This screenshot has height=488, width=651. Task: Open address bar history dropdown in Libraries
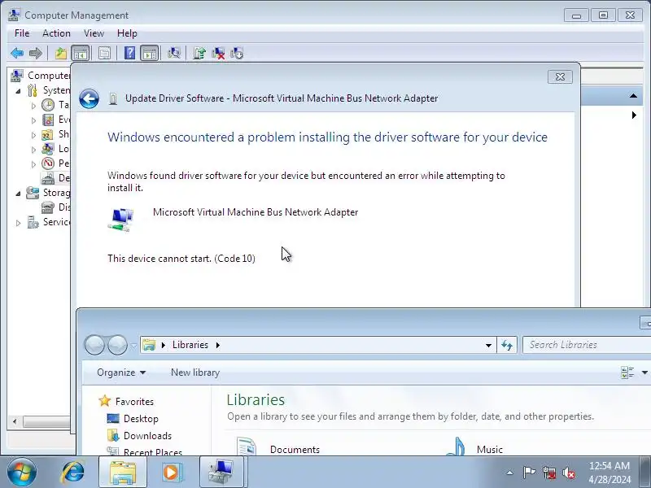point(488,345)
